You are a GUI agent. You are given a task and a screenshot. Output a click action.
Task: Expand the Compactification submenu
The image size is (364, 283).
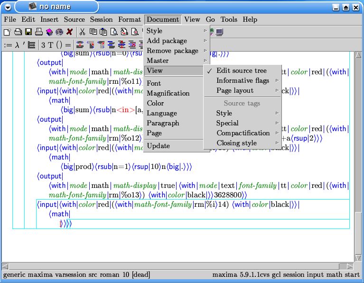[x=242, y=133]
